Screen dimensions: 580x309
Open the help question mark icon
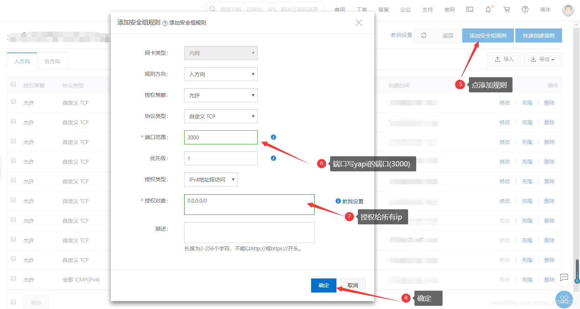pos(525,9)
